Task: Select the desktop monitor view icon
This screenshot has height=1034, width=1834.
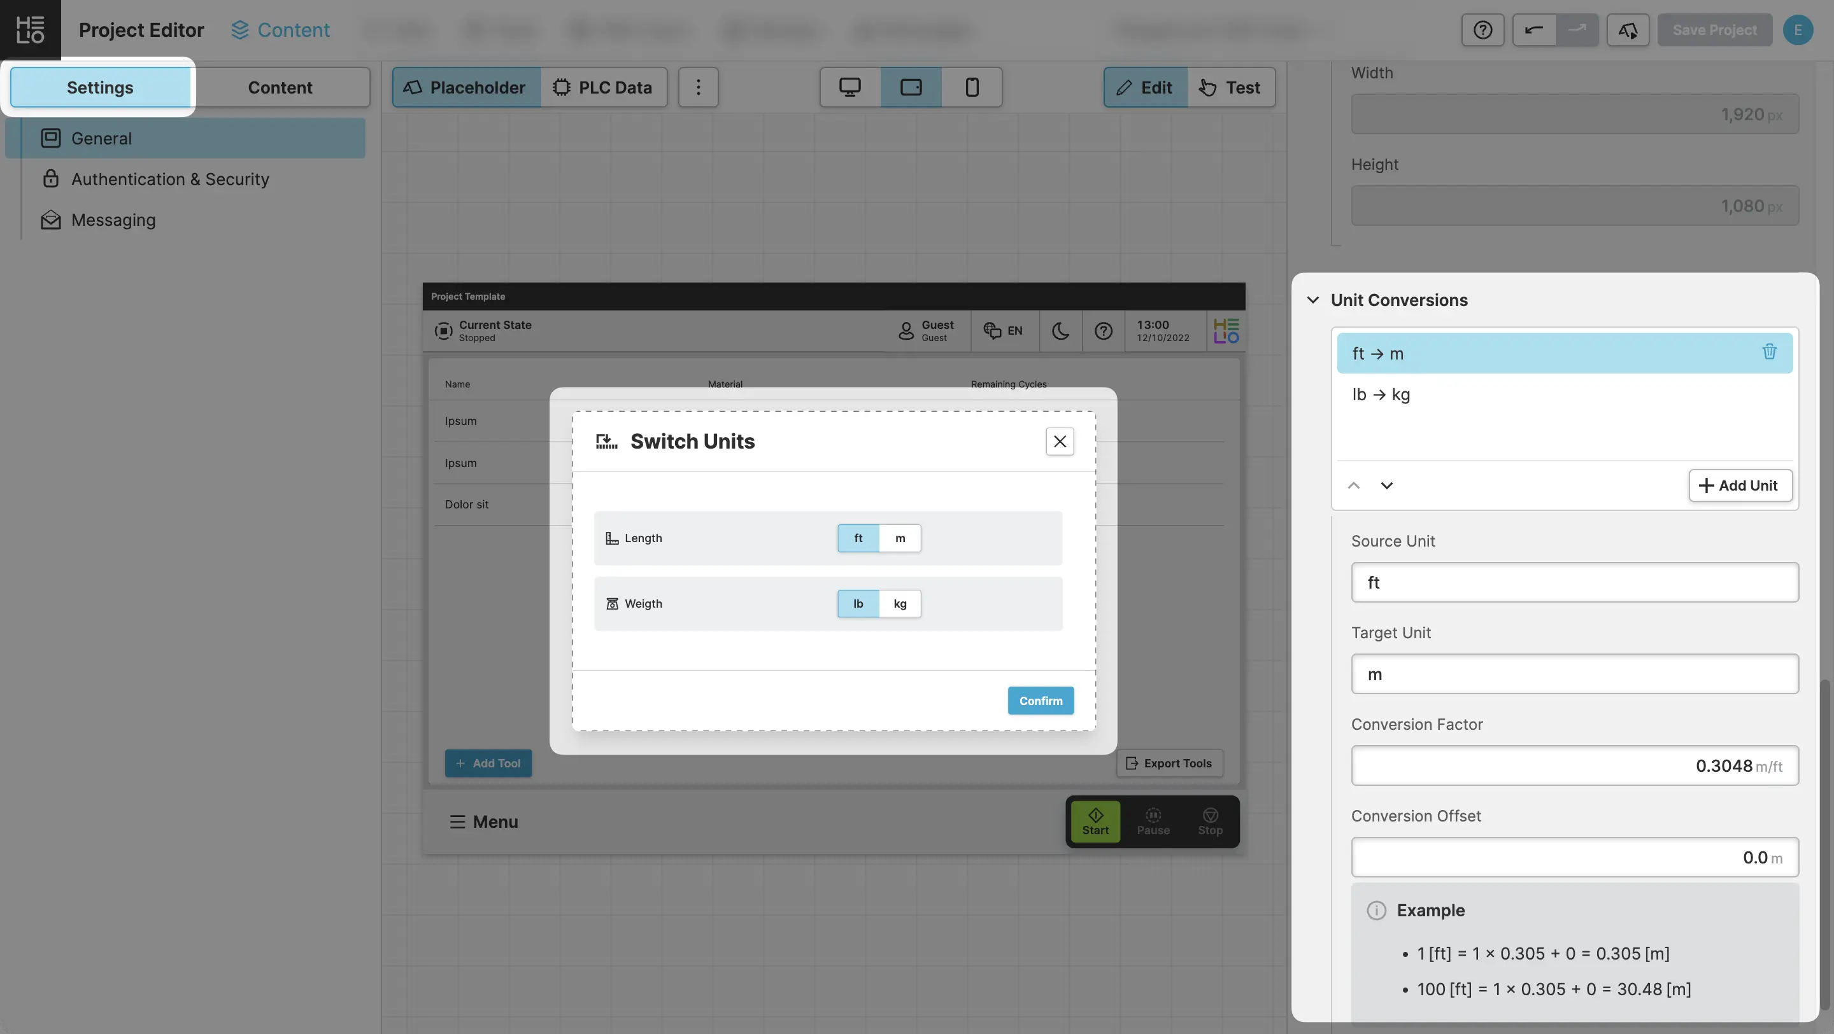Action: 849,88
